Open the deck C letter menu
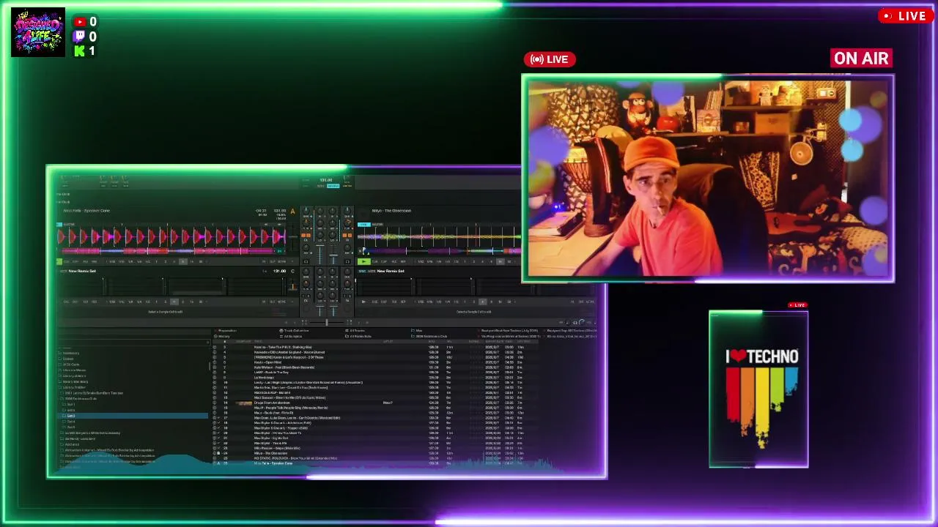 [x=292, y=272]
